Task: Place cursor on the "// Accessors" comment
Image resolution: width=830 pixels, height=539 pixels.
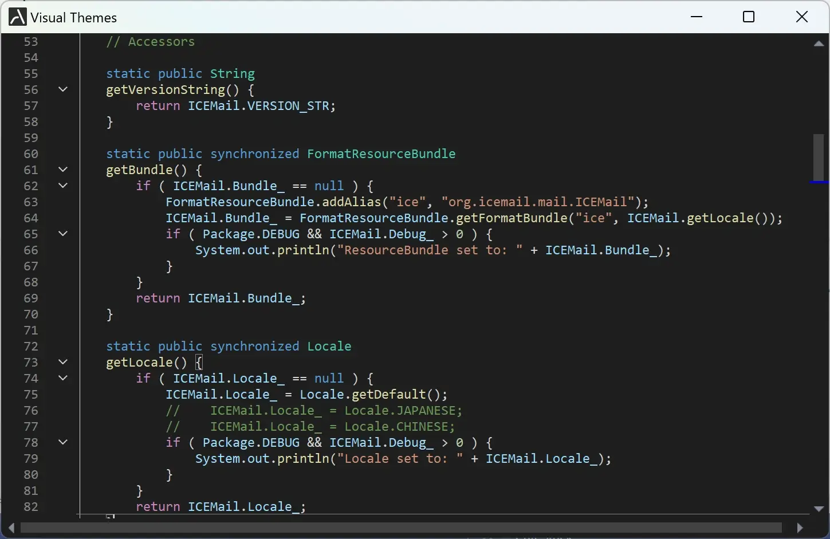Action: 150,42
